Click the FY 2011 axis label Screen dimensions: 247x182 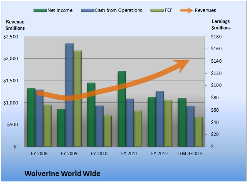pos(129,153)
